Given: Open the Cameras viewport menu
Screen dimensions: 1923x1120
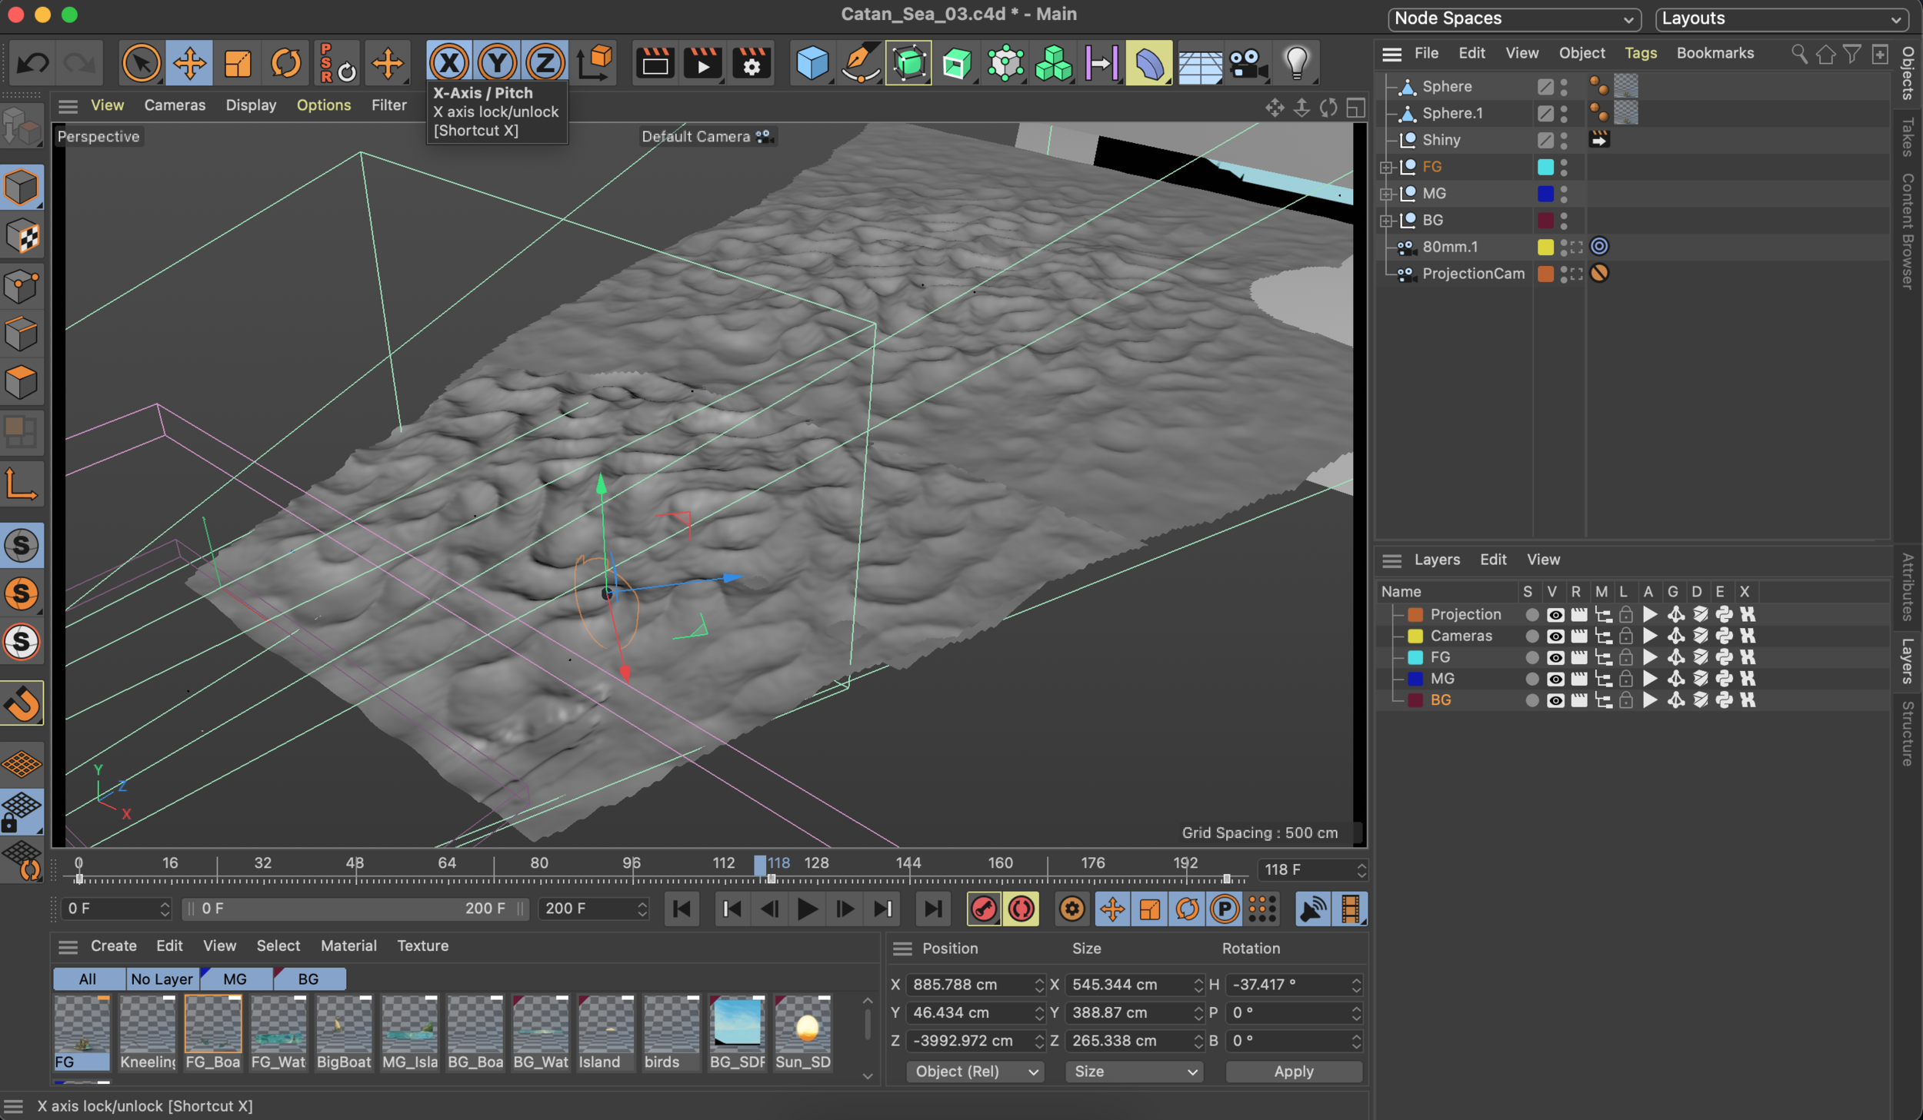Looking at the screenshot, I should point(175,105).
